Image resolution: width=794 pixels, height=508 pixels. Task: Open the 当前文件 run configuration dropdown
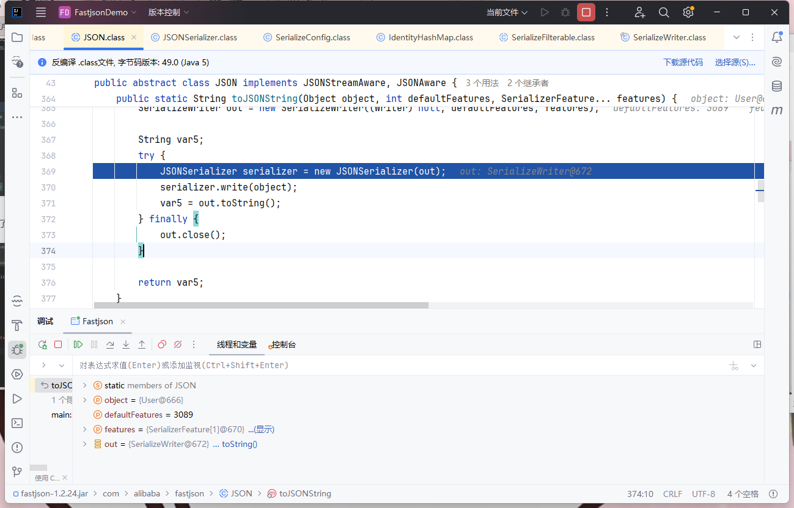[x=507, y=12]
